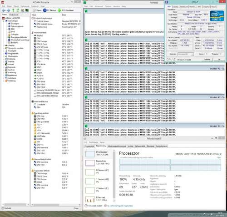Screen dimensions: 227x217
Task: Switch to the Mainboard tab in CPU-Z
Action: [184, 7]
